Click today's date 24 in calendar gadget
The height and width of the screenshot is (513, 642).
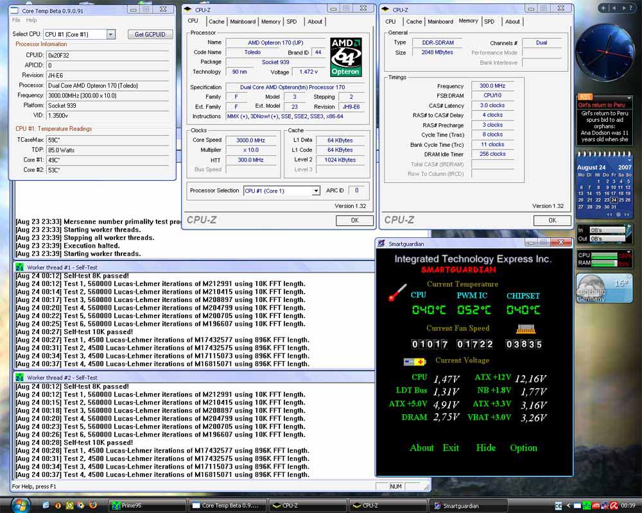pos(614,200)
